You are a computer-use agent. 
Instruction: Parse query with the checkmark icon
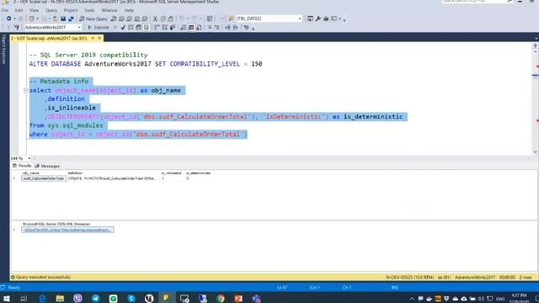coord(123,28)
